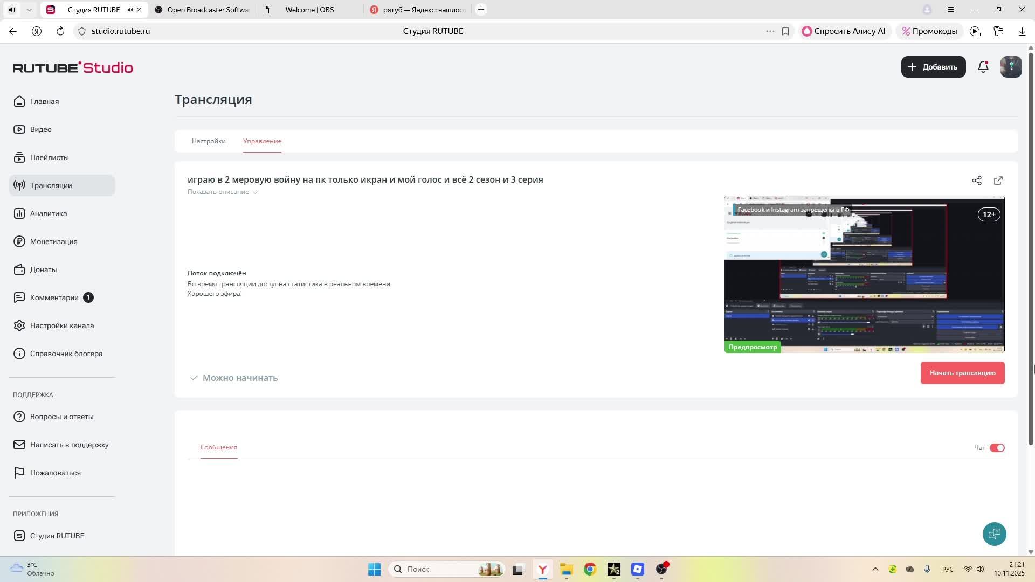Switch to the Настройки tab

click(x=209, y=141)
